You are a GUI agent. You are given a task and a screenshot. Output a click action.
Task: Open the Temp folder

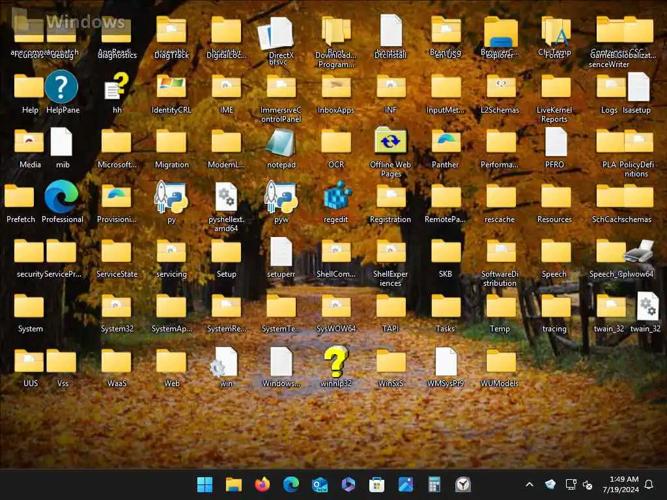501,306
